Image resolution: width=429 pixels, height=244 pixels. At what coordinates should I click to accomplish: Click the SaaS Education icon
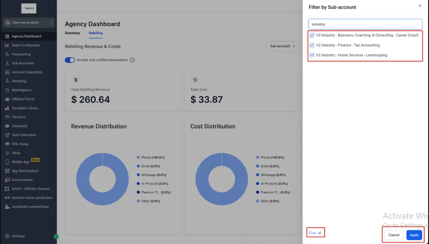(7, 135)
